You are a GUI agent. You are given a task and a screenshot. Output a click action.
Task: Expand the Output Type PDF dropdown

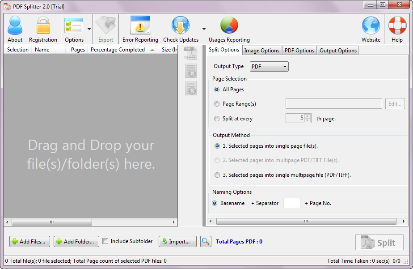click(x=269, y=67)
